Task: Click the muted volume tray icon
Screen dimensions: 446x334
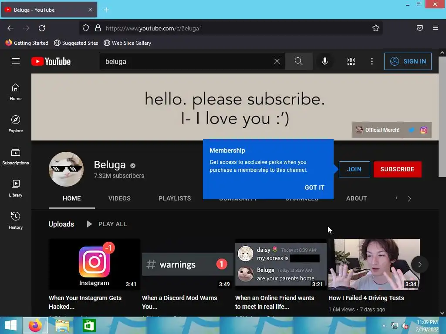Action: [405, 326]
